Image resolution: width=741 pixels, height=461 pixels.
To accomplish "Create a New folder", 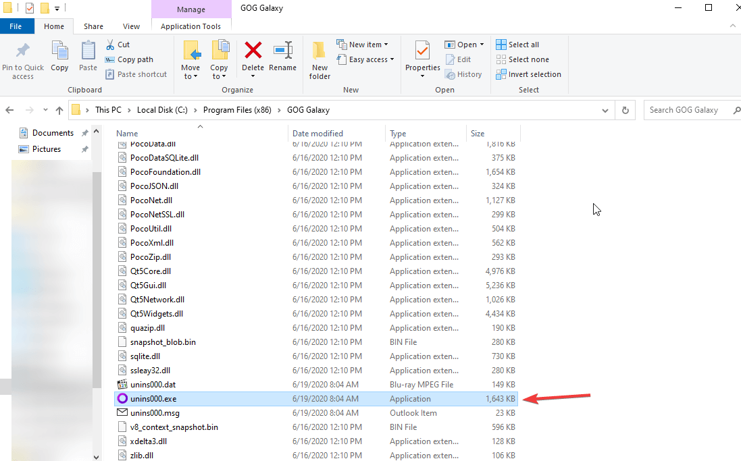I will coord(320,60).
